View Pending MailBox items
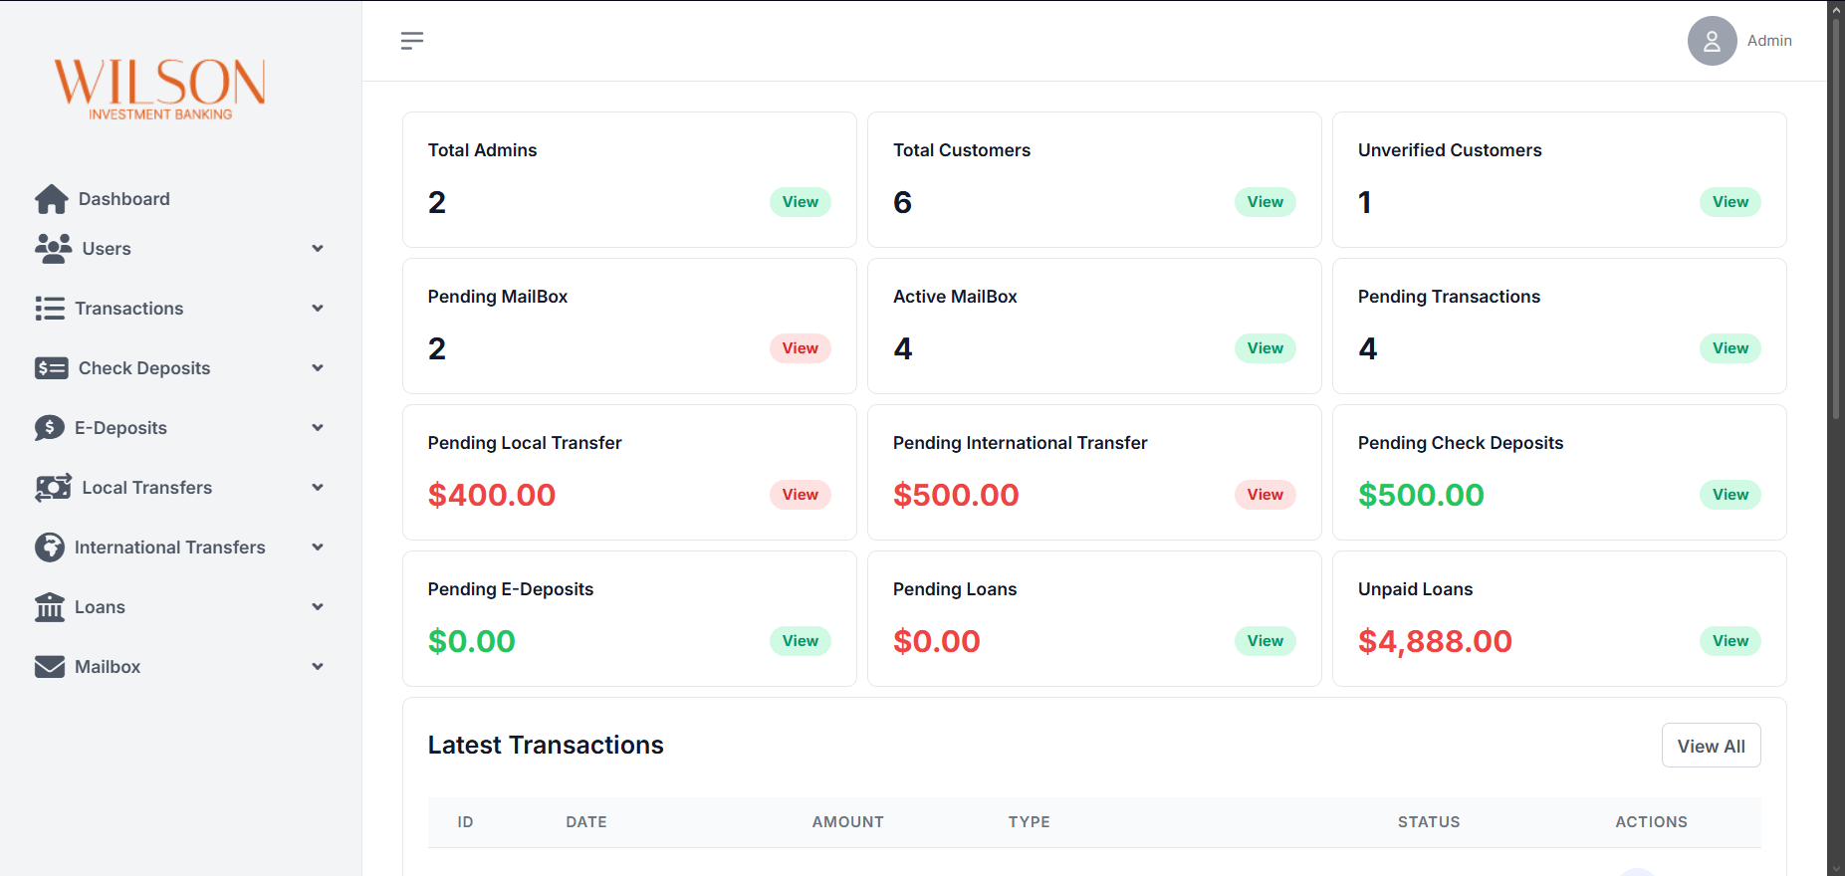The height and width of the screenshot is (876, 1845). 800,348
